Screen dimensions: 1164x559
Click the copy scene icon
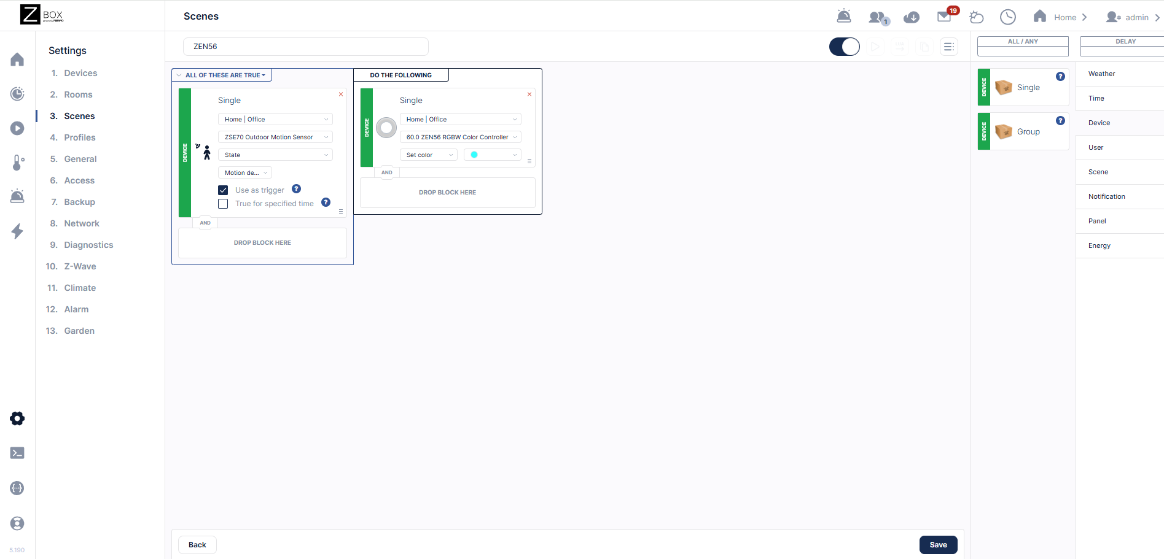pyautogui.click(x=924, y=47)
